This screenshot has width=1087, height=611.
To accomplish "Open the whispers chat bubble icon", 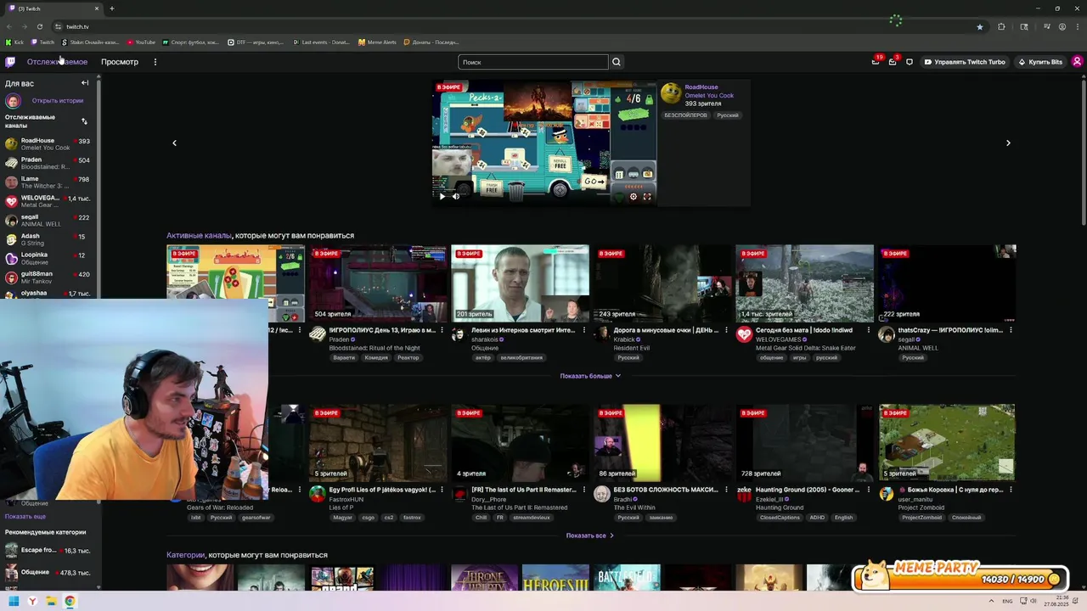I will (x=910, y=62).
